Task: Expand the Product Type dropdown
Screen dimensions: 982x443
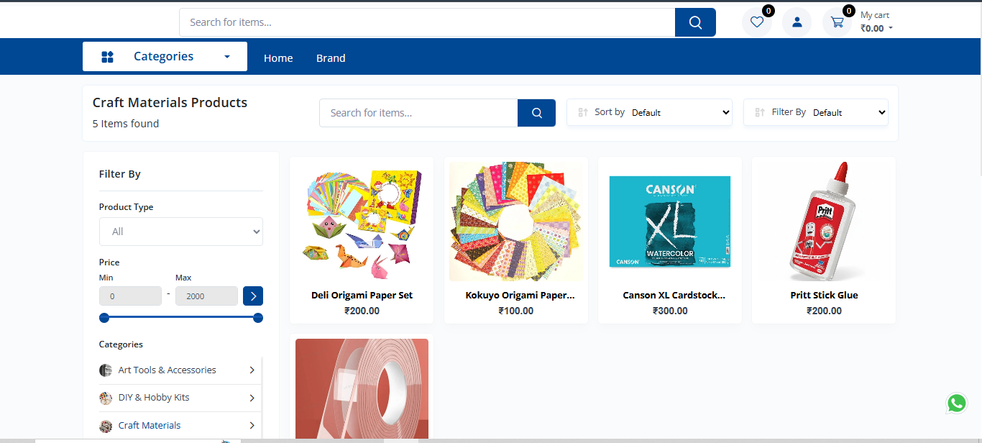Action: click(x=181, y=232)
